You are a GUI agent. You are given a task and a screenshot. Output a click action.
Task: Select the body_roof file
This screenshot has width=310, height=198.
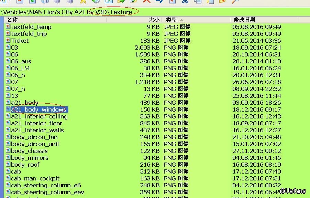pos(25,165)
